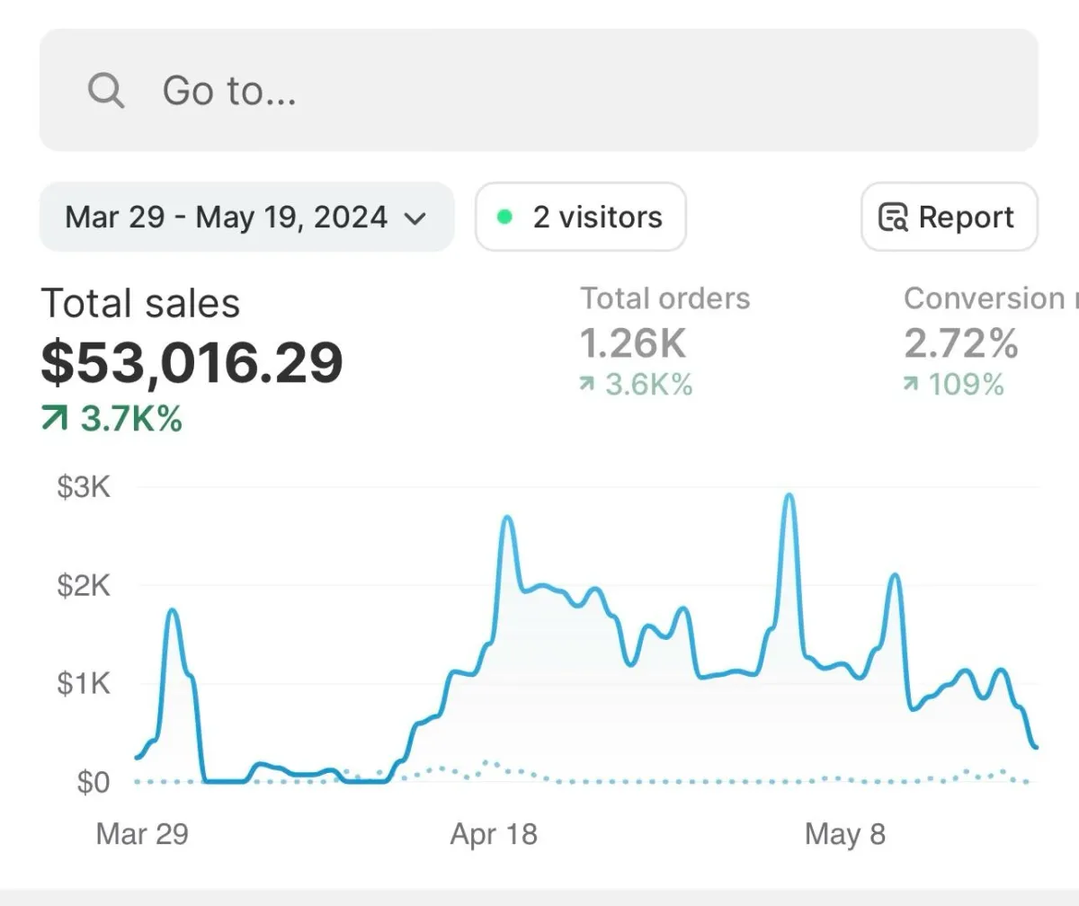Click the Report icon
1079x906 pixels.
point(893,218)
